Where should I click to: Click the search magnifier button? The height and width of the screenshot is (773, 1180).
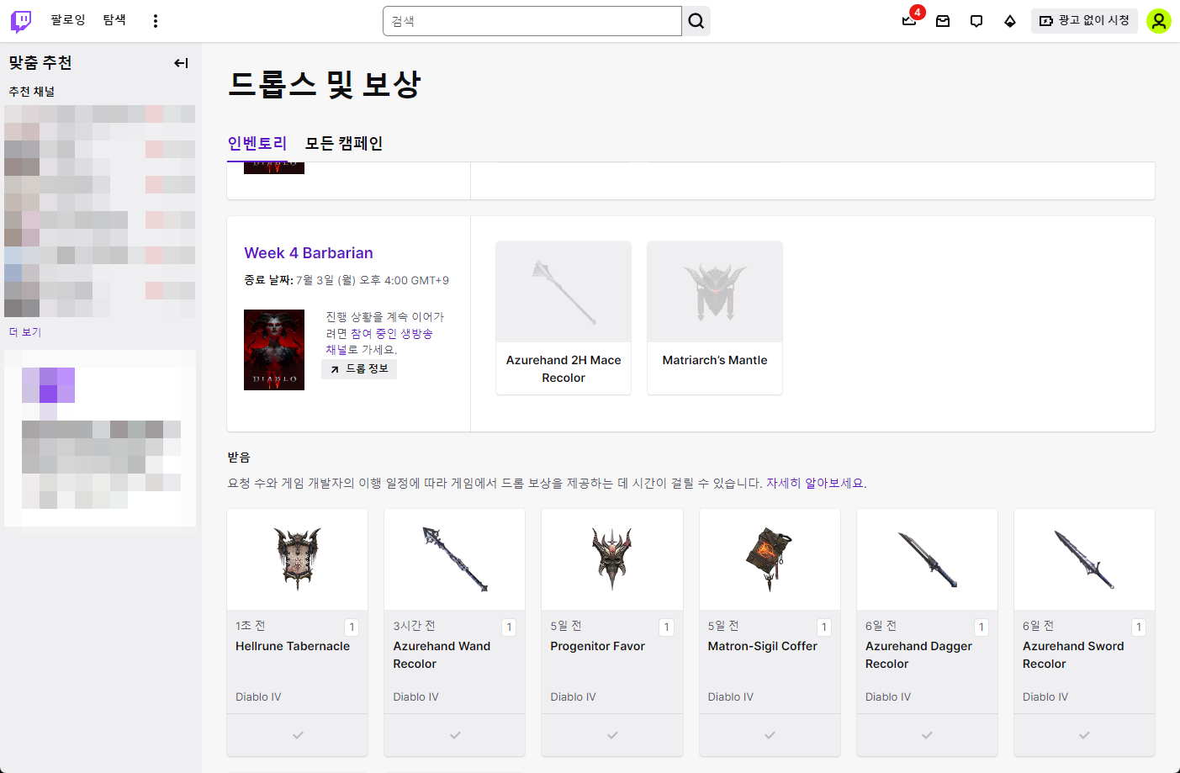point(696,21)
